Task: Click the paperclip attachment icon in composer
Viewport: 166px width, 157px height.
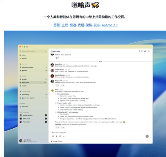Action: (x=57, y=136)
